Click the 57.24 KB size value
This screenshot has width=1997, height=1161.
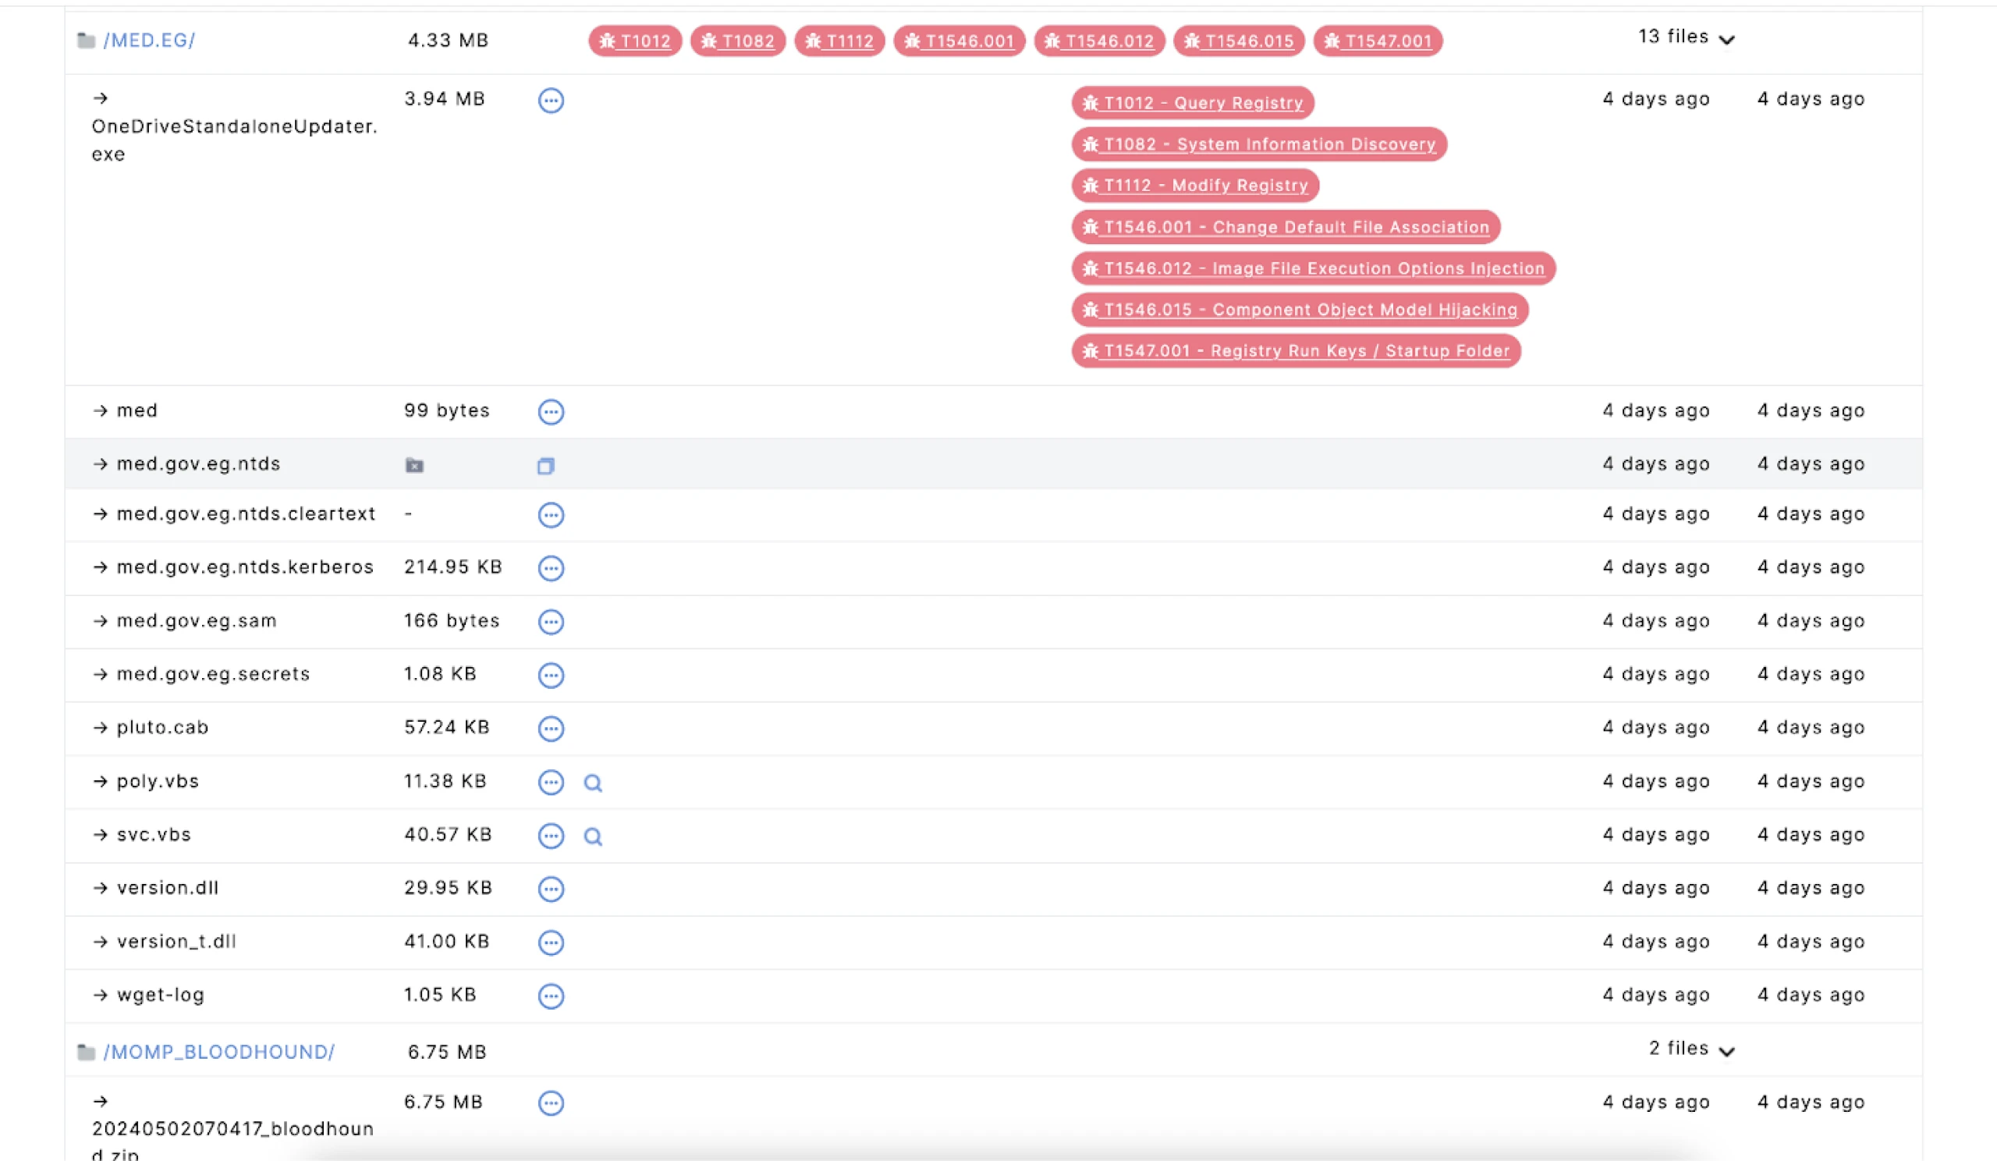point(447,727)
